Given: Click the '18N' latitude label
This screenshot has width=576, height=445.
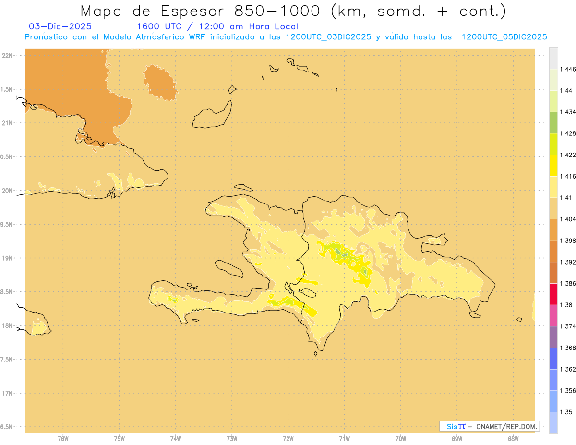Looking at the screenshot, I should [7, 325].
